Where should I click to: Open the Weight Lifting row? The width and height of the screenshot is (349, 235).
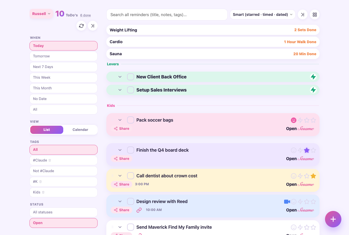click(x=213, y=30)
